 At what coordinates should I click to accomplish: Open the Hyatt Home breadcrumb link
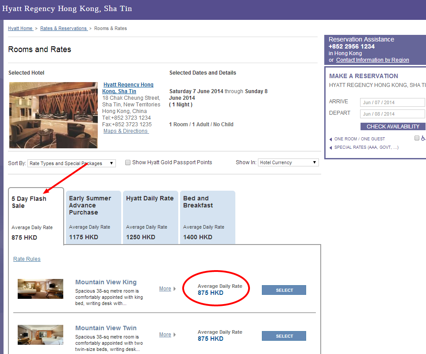tap(21, 28)
